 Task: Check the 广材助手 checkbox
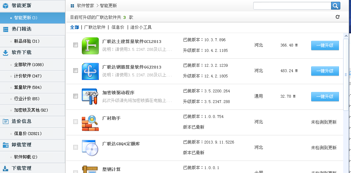(x=76, y=121)
